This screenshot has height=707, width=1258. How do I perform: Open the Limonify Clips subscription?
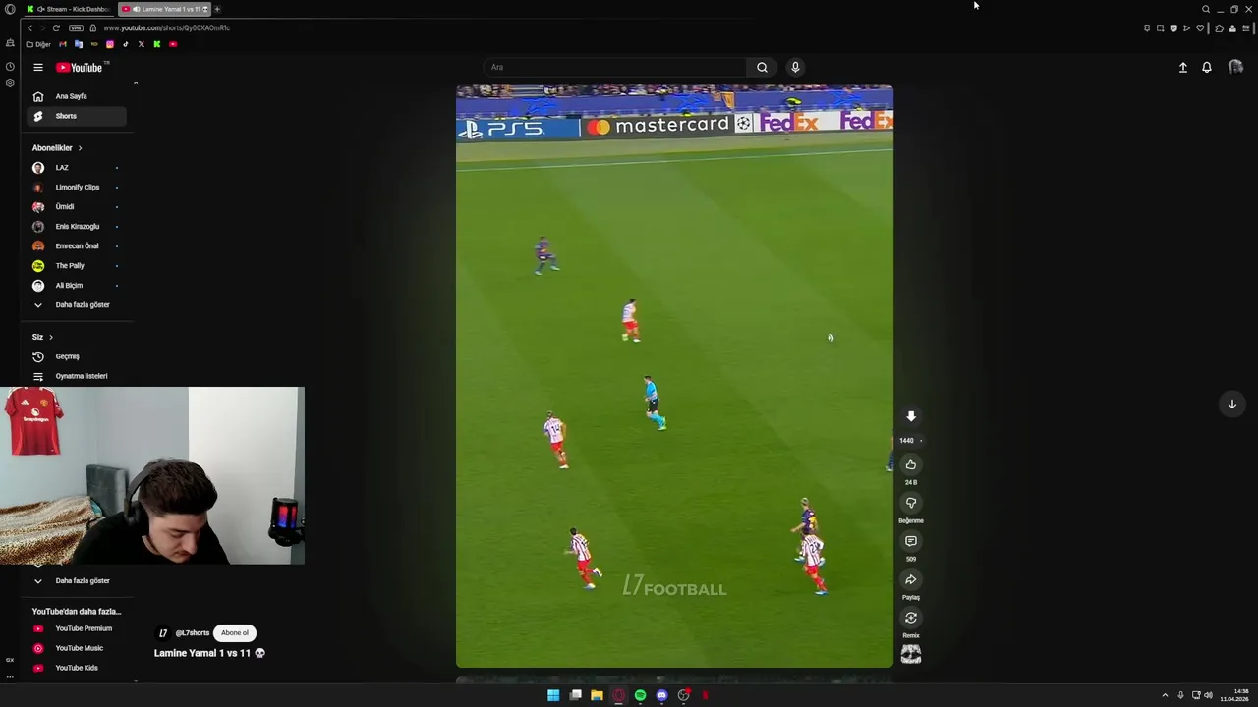(76, 188)
